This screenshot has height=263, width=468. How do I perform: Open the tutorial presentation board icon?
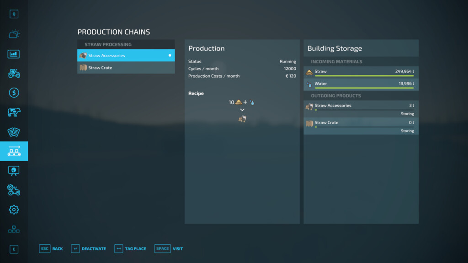click(x=14, y=170)
